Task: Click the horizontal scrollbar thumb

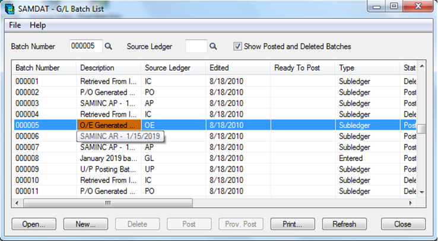Action: coord(108,203)
